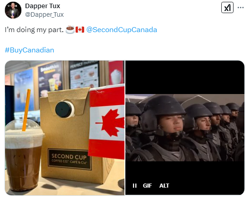Click the Canadian flag emoji
The width and height of the screenshot is (248, 198).
pos(80,30)
